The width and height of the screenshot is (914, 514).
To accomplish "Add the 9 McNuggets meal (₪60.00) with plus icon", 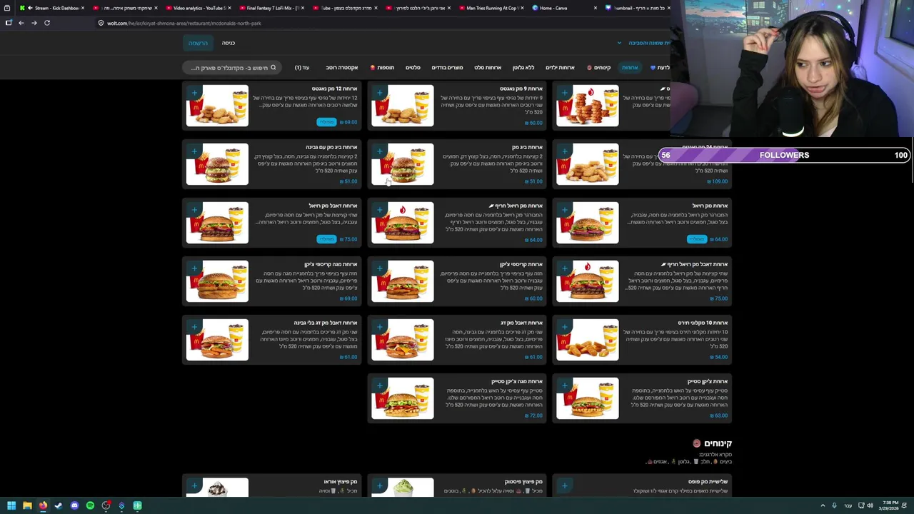I will click(379, 93).
